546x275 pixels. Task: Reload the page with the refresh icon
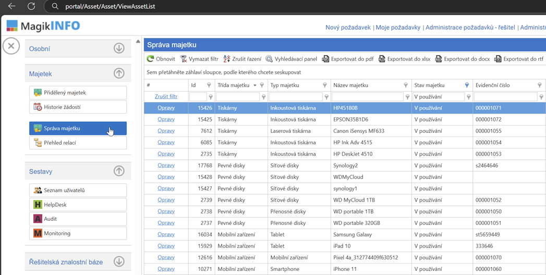(x=31, y=6)
